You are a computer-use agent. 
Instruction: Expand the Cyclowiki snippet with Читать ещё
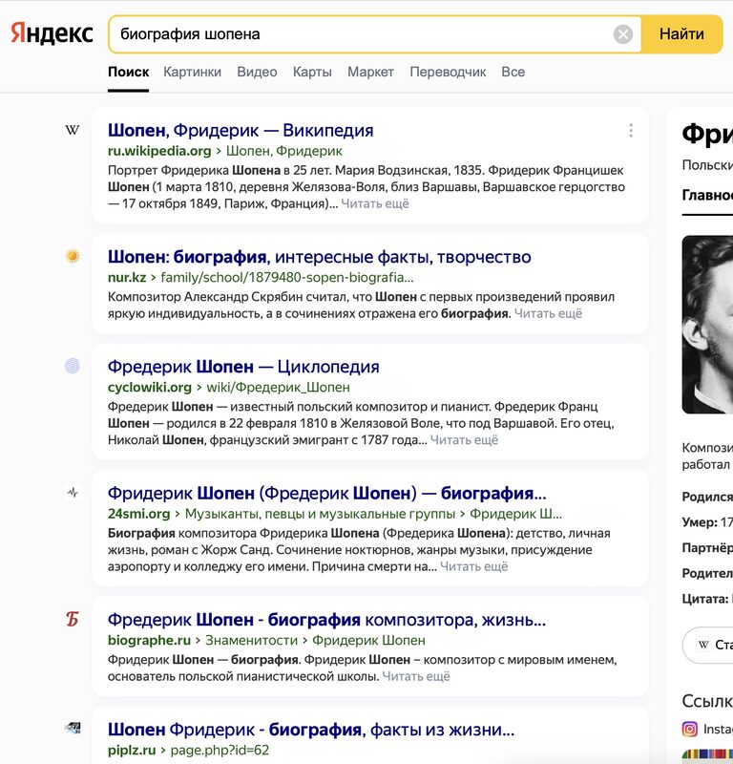(x=464, y=440)
